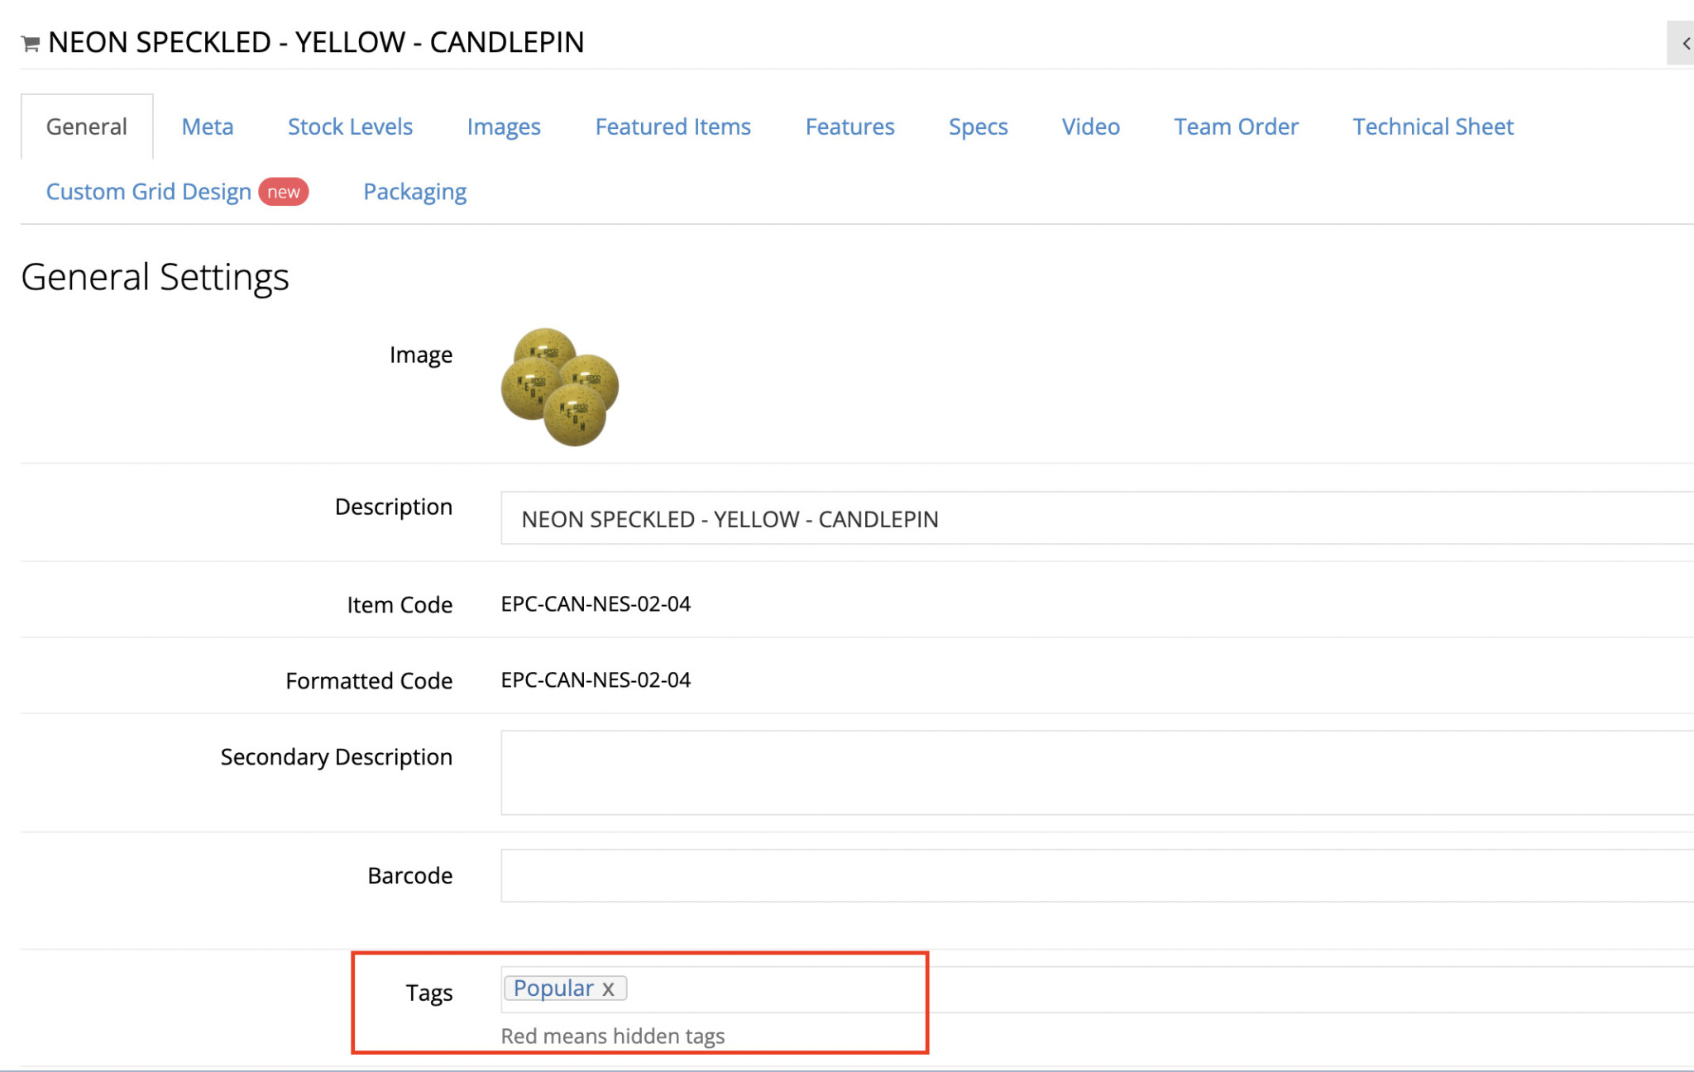This screenshot has height=1072, width=1694.
Task: Switch to the Packaging tab
Action: (414, 191)
